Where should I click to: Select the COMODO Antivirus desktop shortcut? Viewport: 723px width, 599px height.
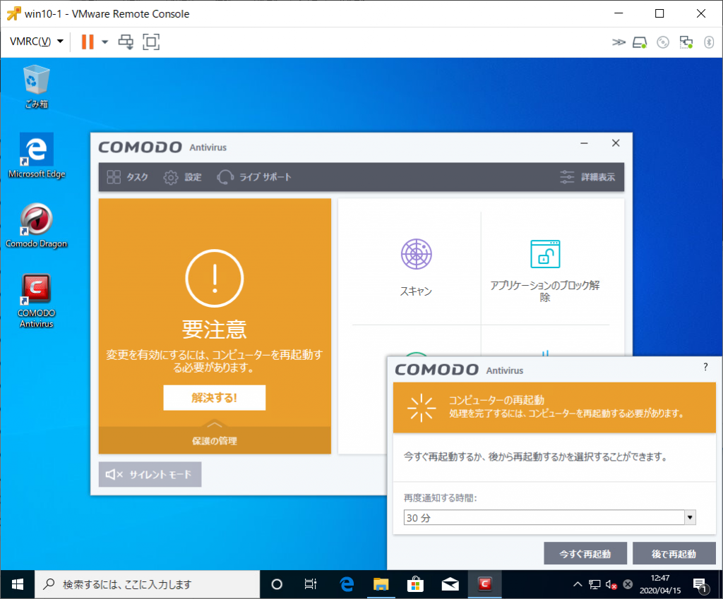tap(37, 301)
